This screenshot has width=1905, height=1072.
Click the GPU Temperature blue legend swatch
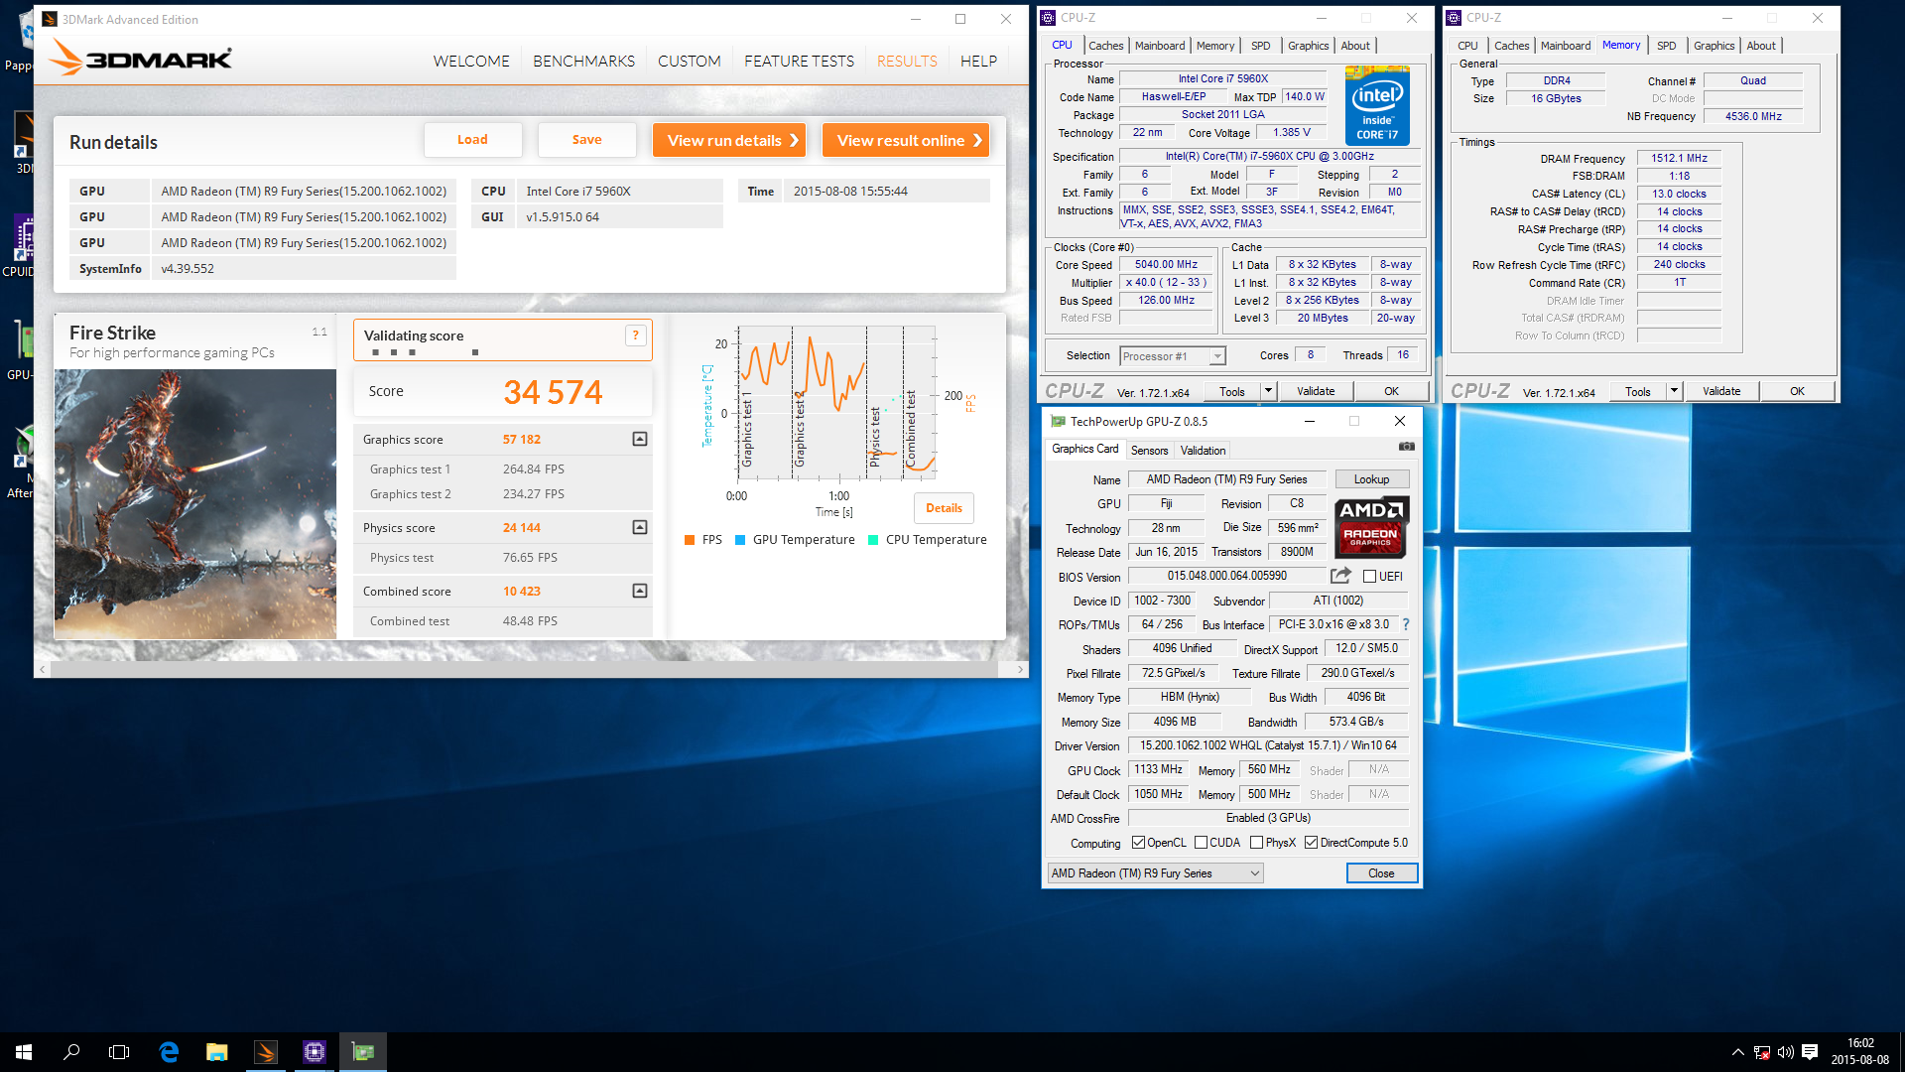point(740,540)
